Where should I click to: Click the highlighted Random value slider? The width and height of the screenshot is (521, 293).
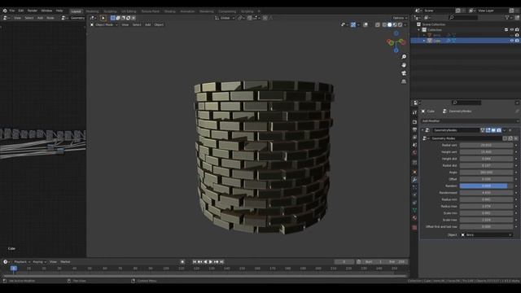[486, 186]
